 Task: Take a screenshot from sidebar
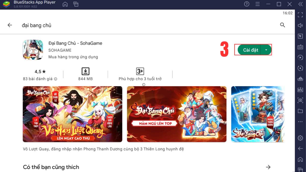tap(300, 100)
